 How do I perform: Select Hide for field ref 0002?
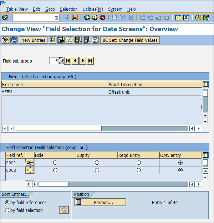(55, 170)
